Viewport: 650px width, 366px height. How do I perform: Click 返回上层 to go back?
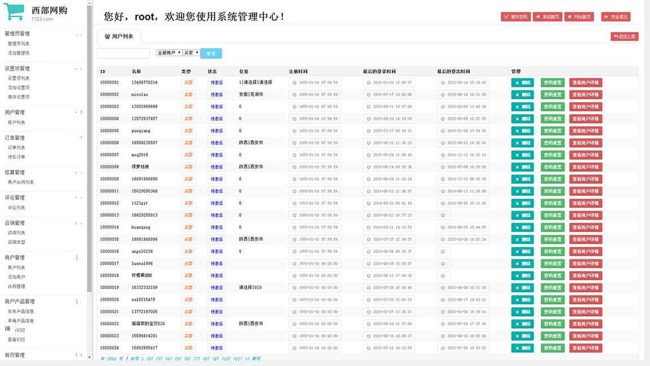(624, 36)
